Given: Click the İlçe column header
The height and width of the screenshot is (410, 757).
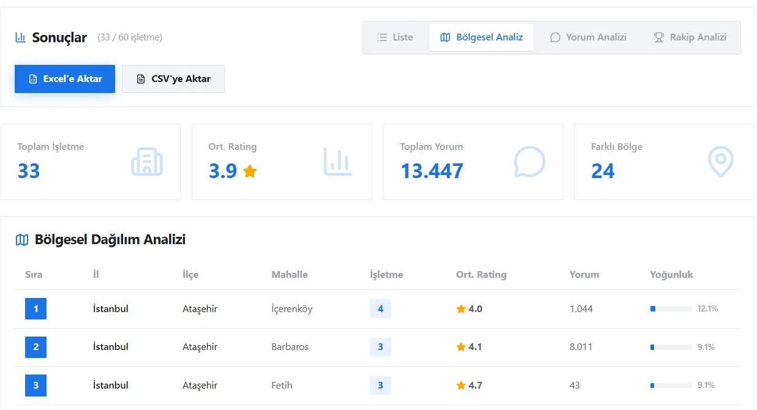Looking at the screenshot, I should click(190, 275).
